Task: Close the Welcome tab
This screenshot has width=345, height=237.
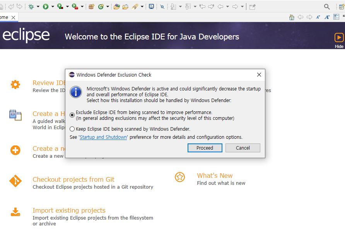Action: click(x=14, y=17)
